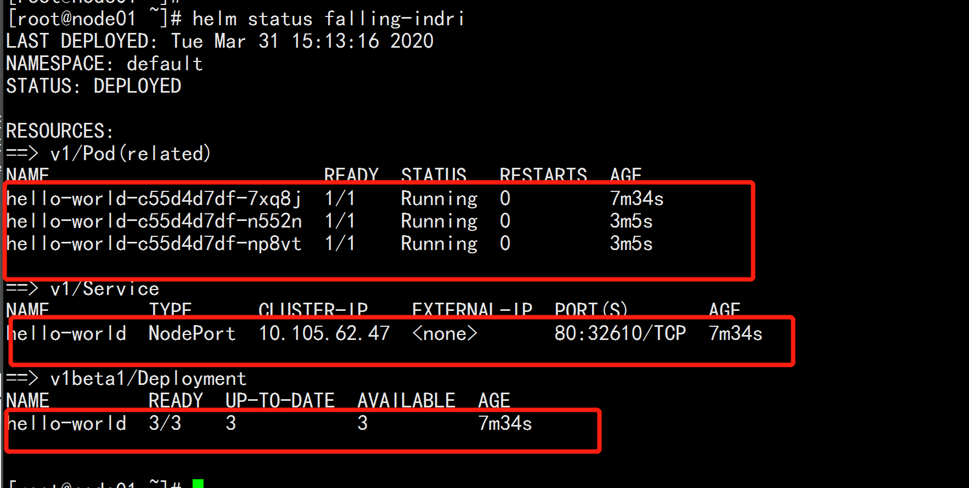The width and height of the screenshot is (969, 488).
Task: Click the deployment's 7m34s age value
Action: tap(505, 423)
